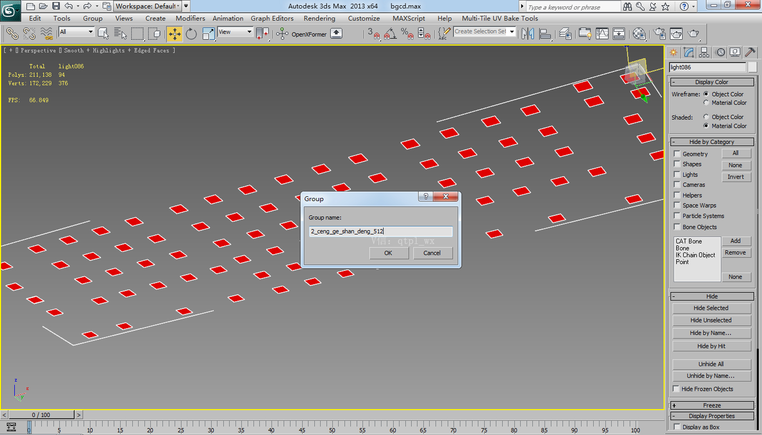The image size is (762, 435).
Task: Open Select by Name list icon
Action: coord(121,34)
